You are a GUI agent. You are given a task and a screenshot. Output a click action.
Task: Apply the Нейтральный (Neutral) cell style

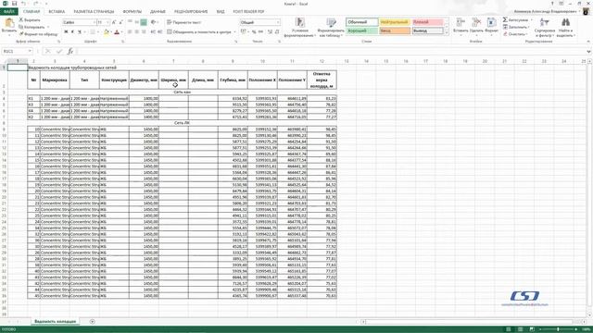[395, 22]
